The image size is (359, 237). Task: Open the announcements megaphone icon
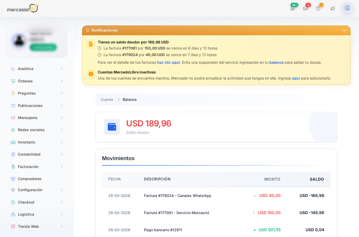click(333, 8)
